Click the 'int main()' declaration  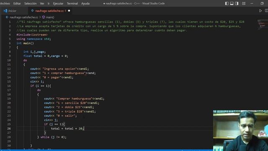tap(25, 43)
